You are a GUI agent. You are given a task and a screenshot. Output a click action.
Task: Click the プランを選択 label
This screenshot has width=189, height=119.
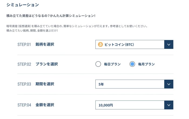46,64
